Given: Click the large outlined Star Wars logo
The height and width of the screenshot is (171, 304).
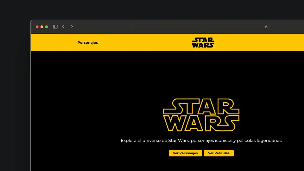Looking at the screenshot, I should coord(201,115).
